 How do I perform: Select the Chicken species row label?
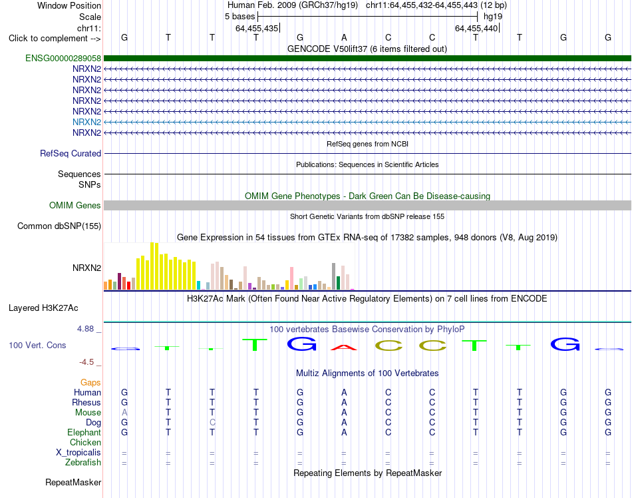(85, 442)
